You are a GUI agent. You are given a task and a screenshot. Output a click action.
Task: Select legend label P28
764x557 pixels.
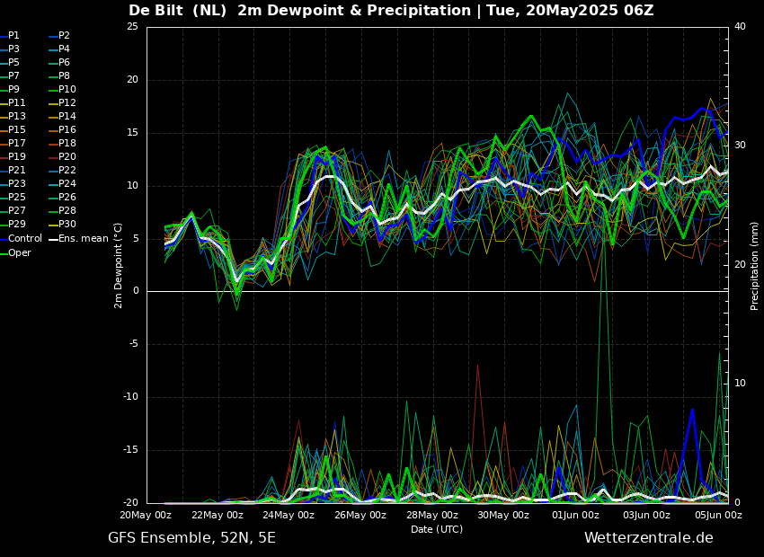tap(63, 211)
